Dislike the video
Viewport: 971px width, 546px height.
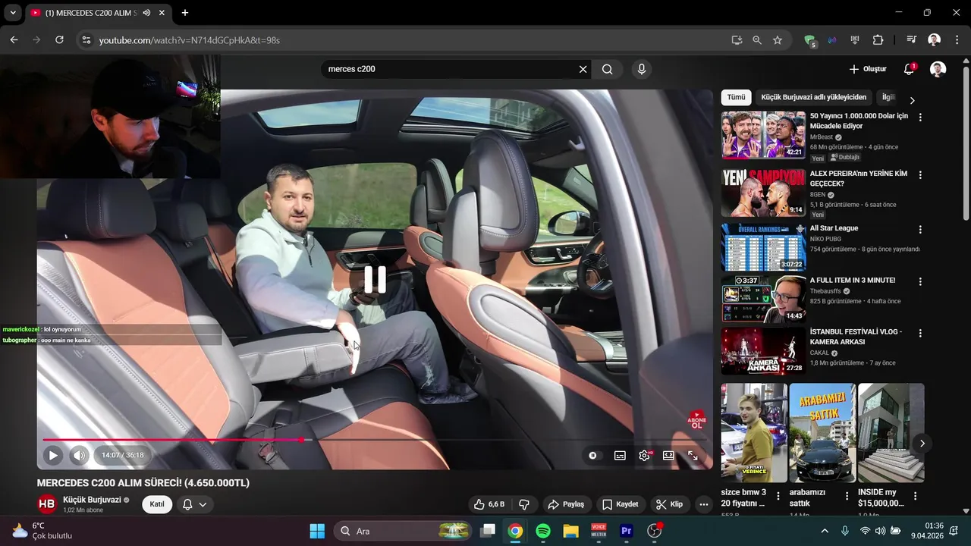(x=523, y=504)
